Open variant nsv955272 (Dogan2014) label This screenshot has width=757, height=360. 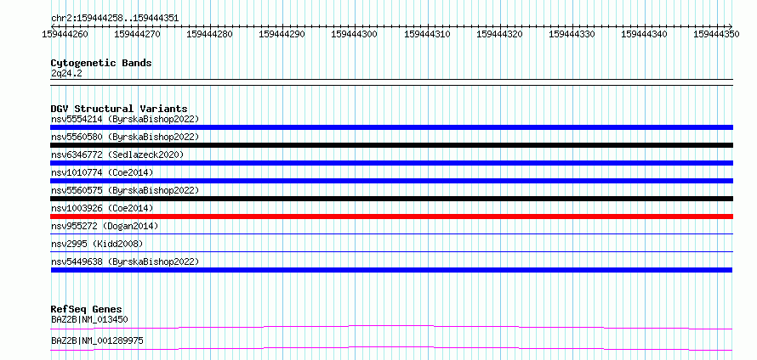click(105, 226)
